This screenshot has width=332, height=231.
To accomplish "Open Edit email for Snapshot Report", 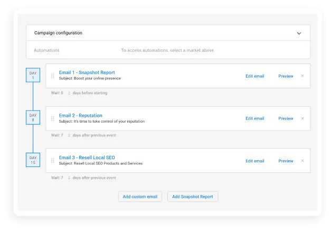I will point(254,76).
